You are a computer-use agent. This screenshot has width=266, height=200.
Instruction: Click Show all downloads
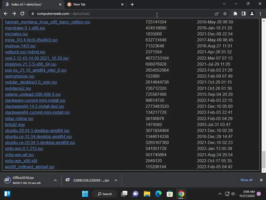point(246,180)
